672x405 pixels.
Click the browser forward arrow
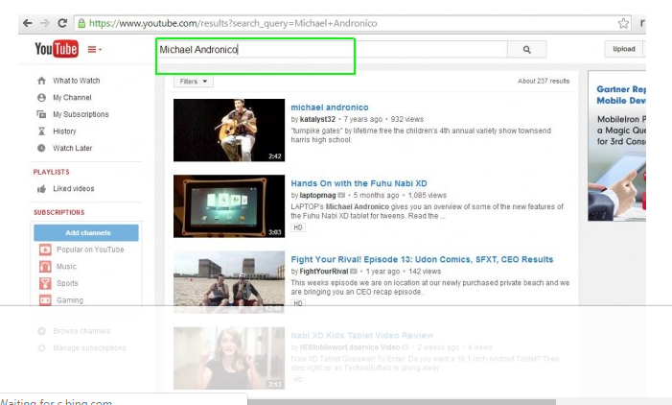pyautogui.click(x=44, y=23)
